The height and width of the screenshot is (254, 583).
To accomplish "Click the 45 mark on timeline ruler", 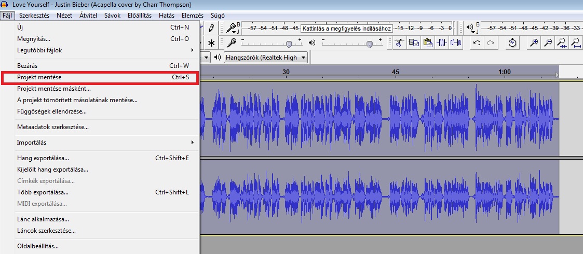I will [396, 72].
